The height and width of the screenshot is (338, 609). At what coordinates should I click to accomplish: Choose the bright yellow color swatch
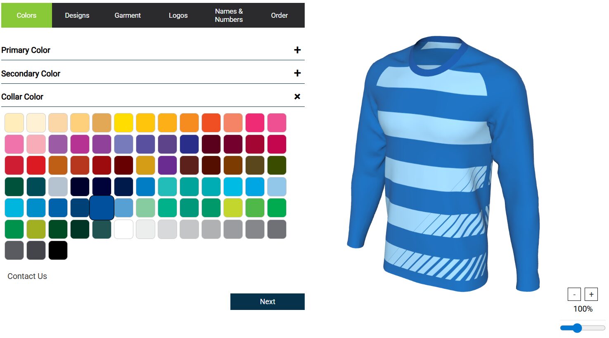(x=124, y=123)
